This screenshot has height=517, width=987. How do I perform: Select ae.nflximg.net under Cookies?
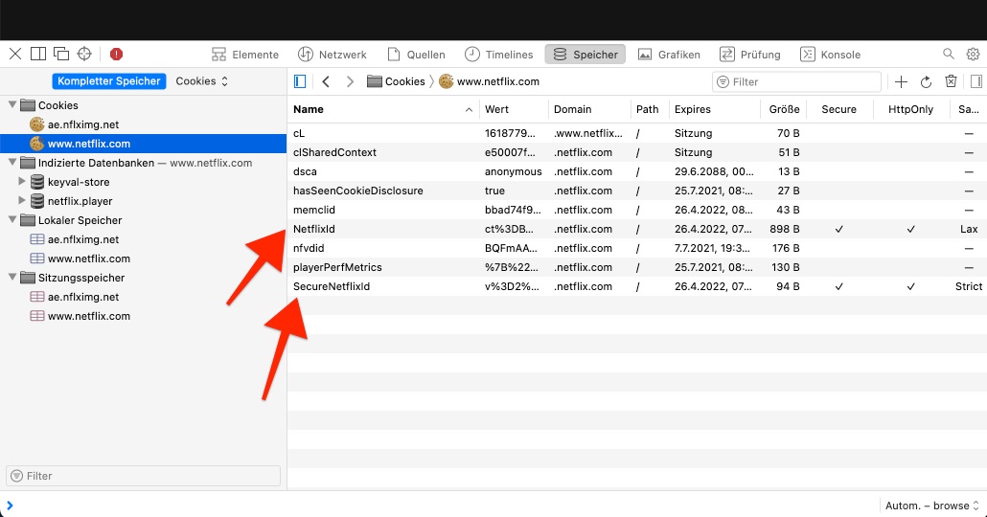pos(83,124)
